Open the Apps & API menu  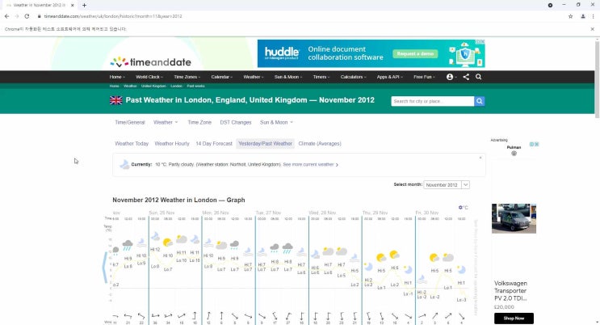pyautogui.click(x=389, y=77)
